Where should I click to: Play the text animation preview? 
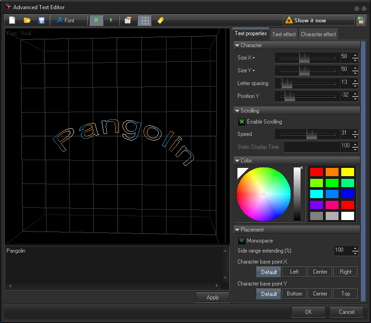(x=111, y=20)
